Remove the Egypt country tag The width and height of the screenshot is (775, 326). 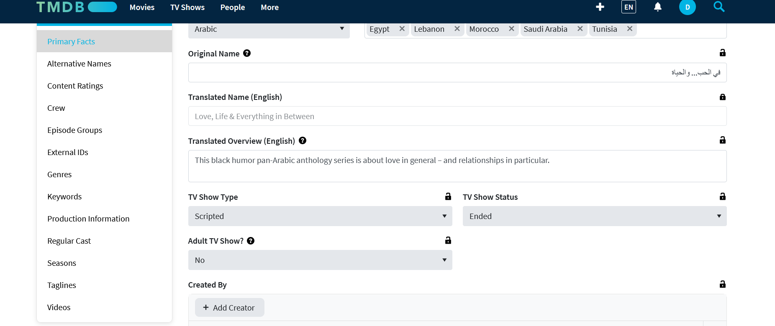pyautogui.click(x=402, y=29)
